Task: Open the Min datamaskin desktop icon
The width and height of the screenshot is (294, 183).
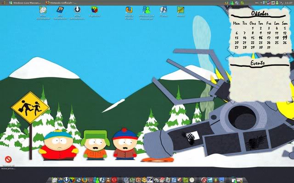Action: [60, 12]
